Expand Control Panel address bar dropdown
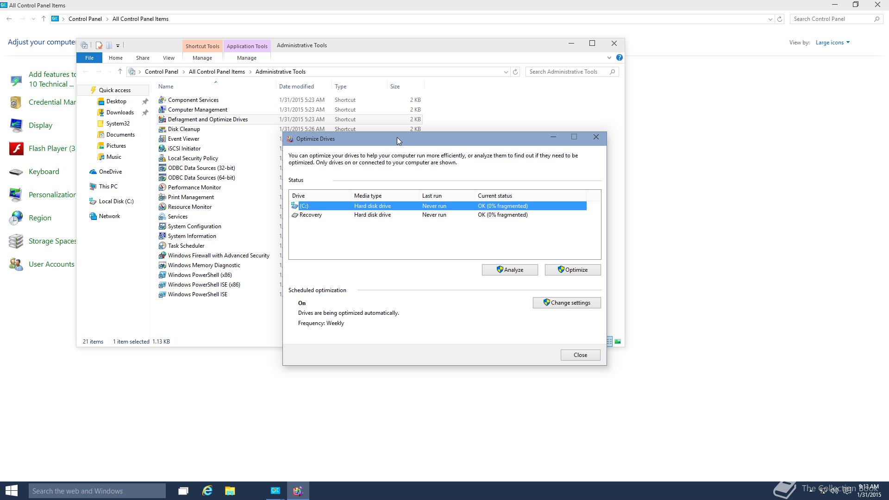 770,19
